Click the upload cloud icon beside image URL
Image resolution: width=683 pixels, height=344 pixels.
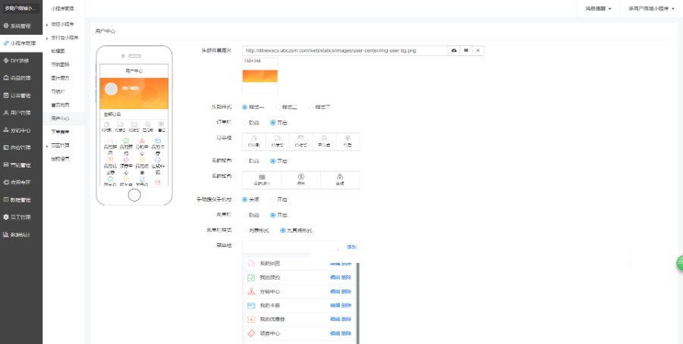point(455,50)
